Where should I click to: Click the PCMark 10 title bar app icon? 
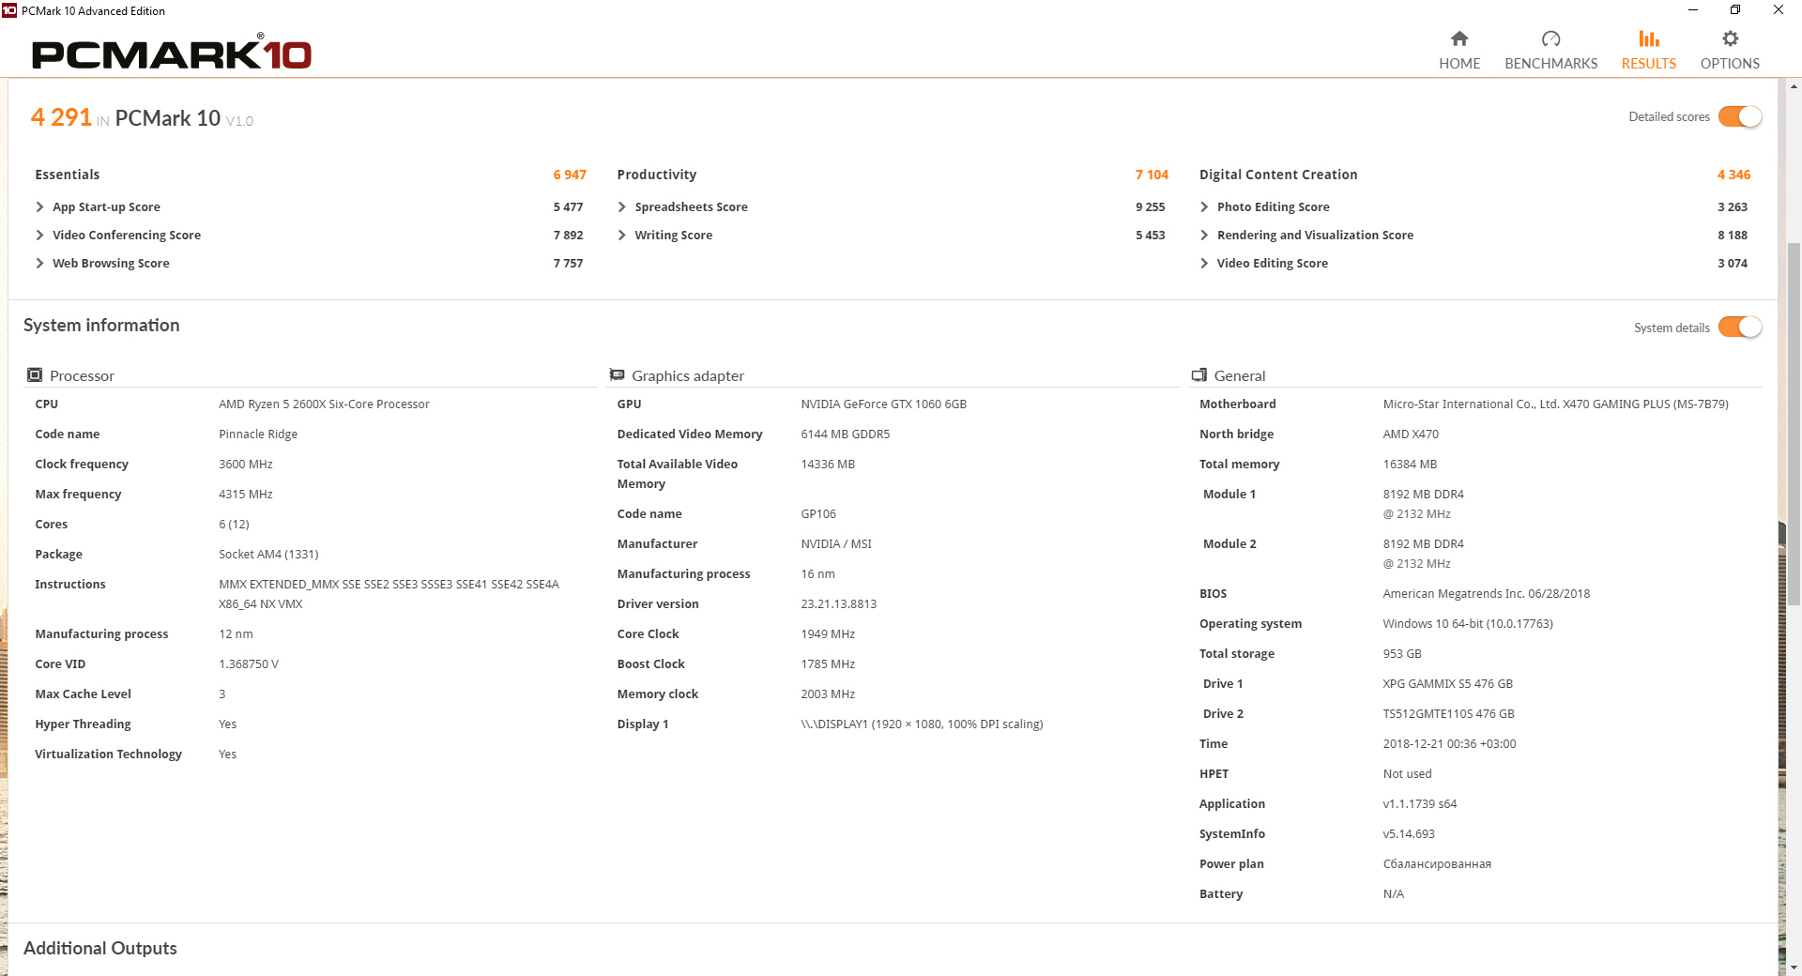(9, 10)
